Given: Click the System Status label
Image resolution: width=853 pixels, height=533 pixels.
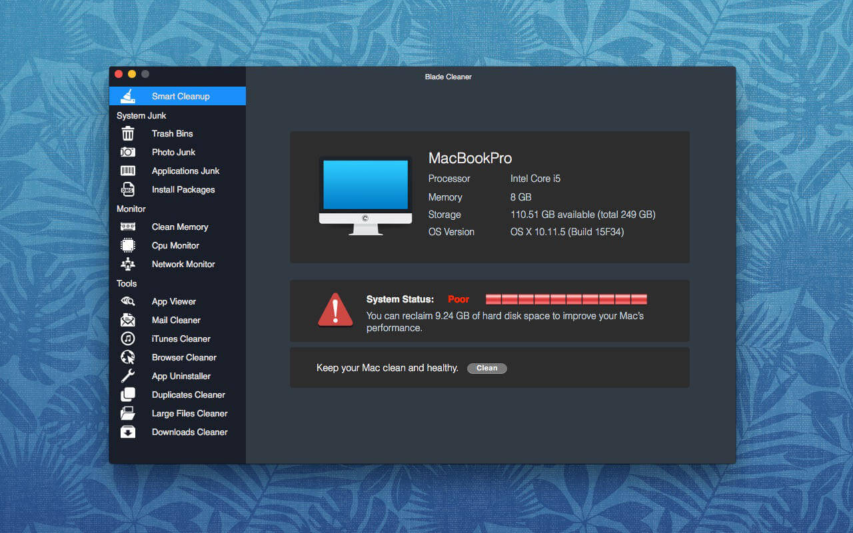Looking at the screenshot, I should (400, 299).
